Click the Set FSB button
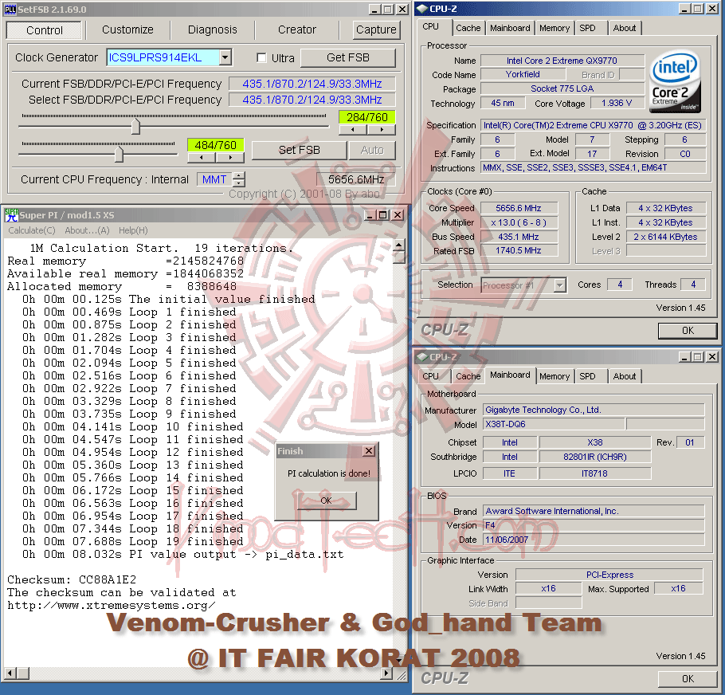This screenshot has height=695, width=725. (299, 151)
